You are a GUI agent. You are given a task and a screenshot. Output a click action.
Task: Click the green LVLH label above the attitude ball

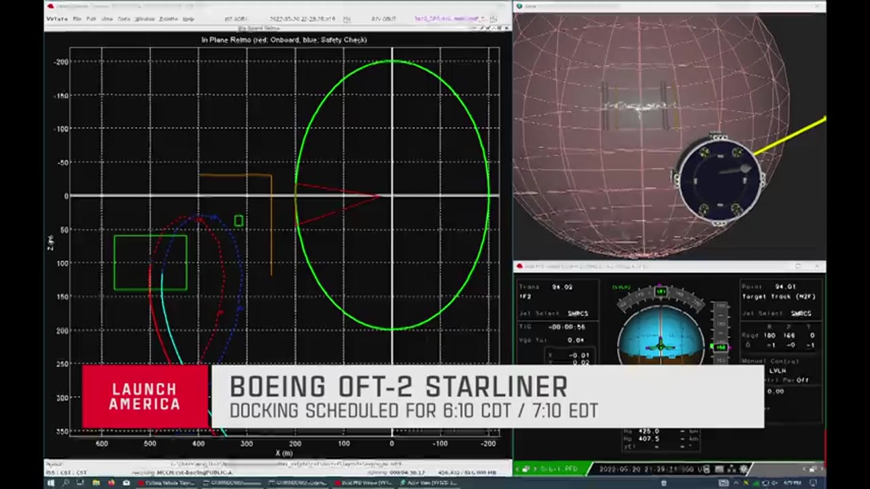click(x=621, y=287)
